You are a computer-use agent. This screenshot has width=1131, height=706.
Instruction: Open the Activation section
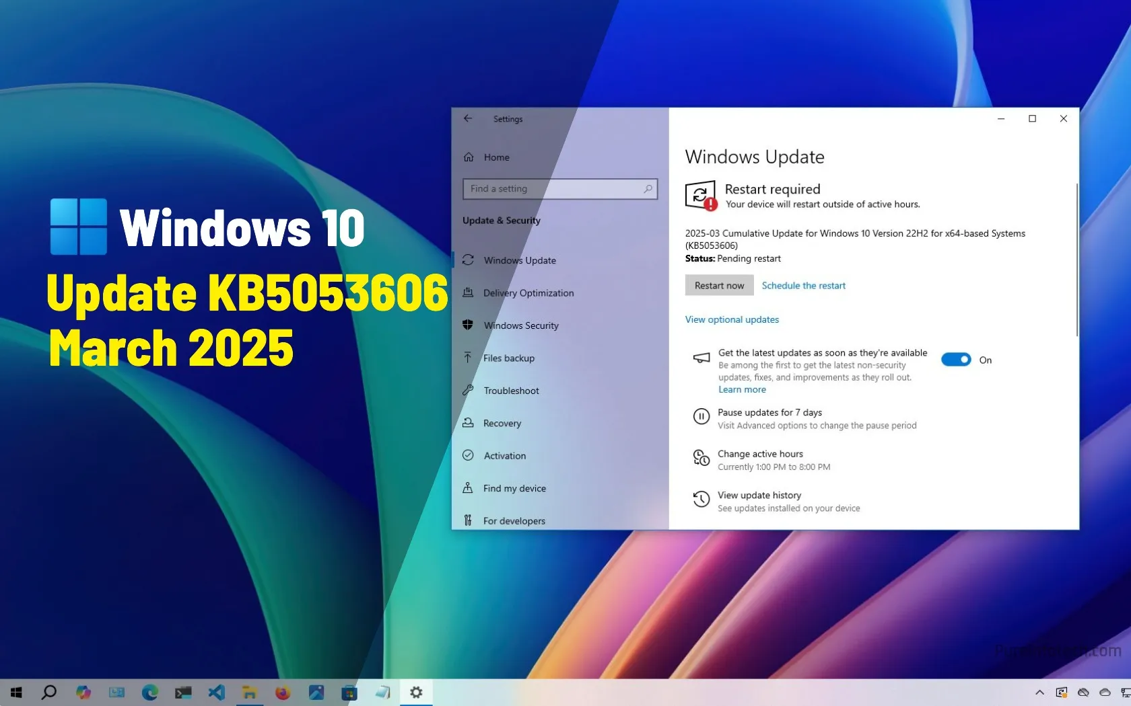pyautogui.click(x=504, y=456)
